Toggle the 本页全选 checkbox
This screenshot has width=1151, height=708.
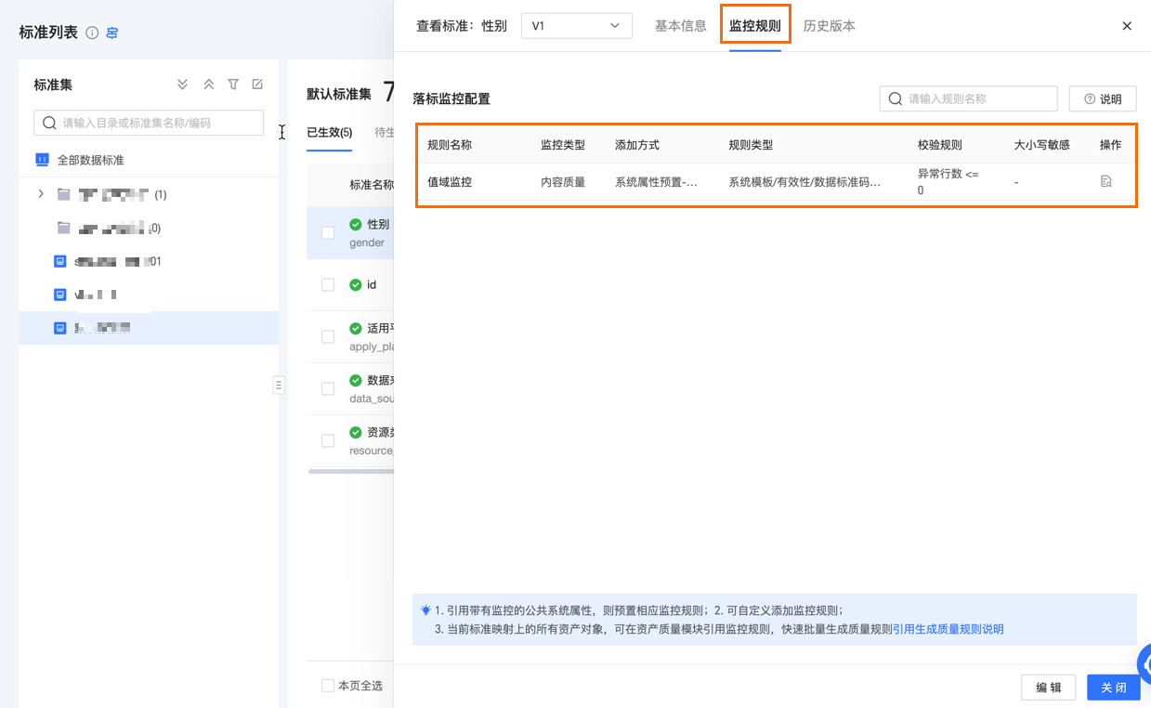pyautogui.click(x=328, y=686)
